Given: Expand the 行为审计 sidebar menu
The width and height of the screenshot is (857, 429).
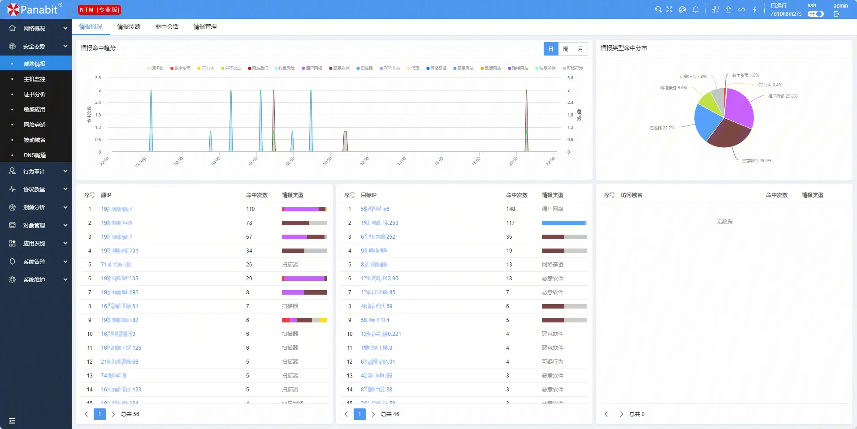Looking at the screenshot, I should coord(36,171).
